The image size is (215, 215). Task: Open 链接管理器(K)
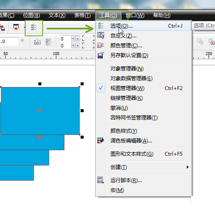coord(144,98)
